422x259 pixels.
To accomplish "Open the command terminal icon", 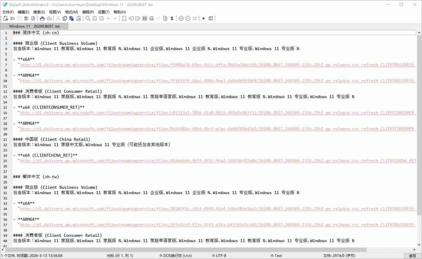I will pyautogui.click(x=211, y=18).
